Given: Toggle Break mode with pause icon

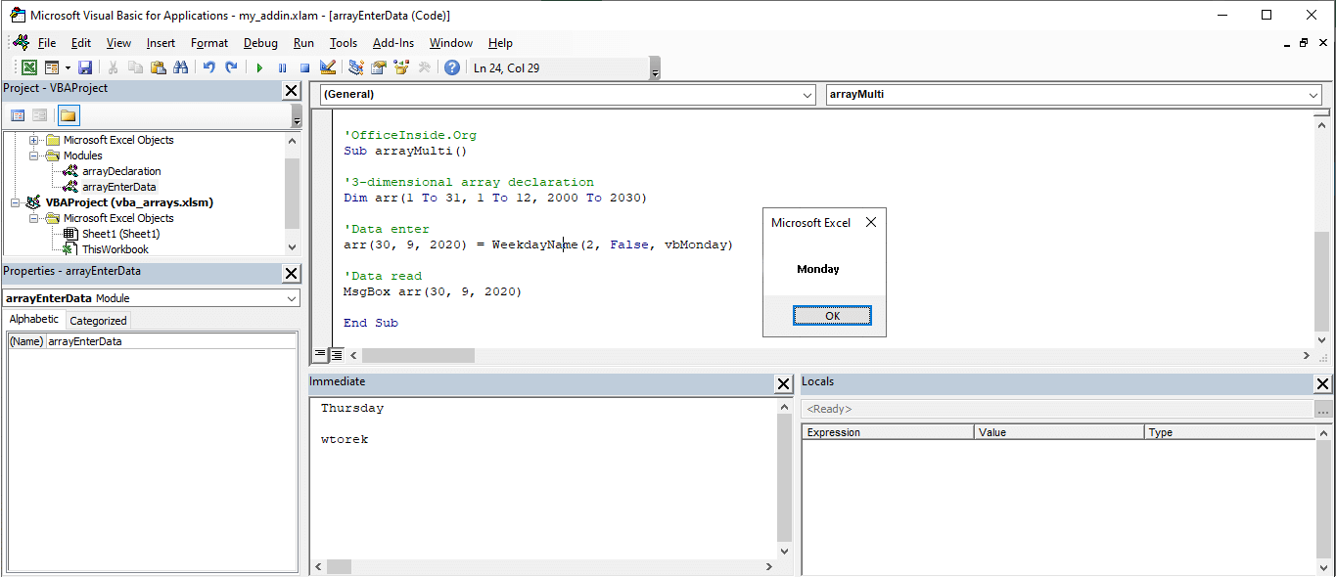Looking at the screenshot, I should (x=281, y=67).
